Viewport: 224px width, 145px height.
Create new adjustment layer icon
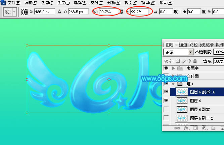click(204, 128)
